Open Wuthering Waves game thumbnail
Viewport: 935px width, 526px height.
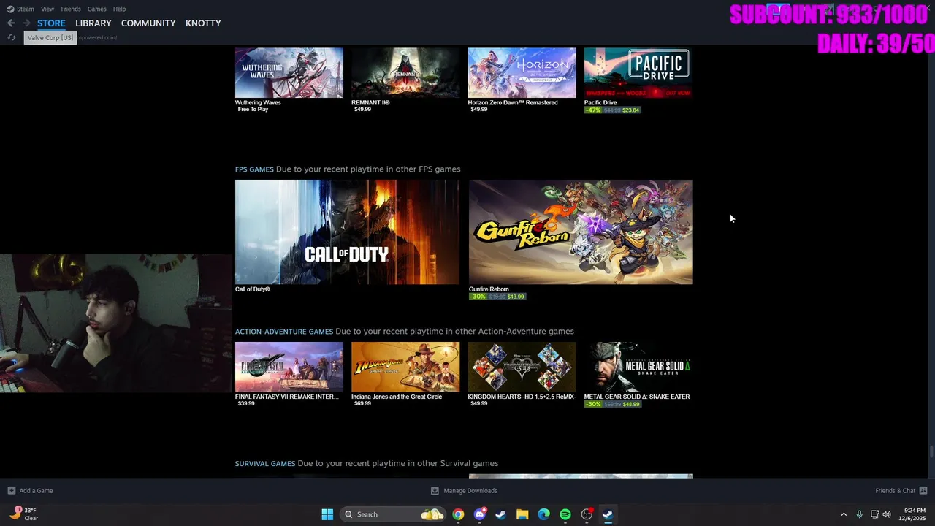289,72
